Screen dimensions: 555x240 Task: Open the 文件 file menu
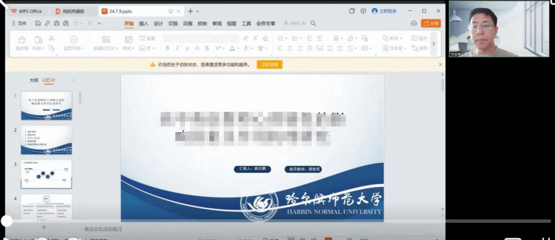[x=19, y=24]
